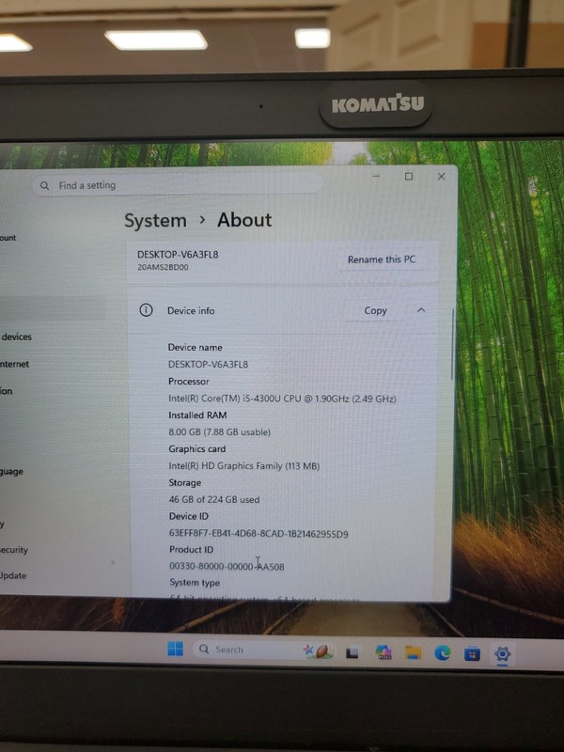Click the 46 GB of 224 GB storage text
The height and width of the screenshot is (752, 564).
(214, 499)
